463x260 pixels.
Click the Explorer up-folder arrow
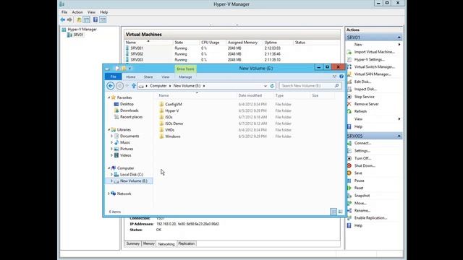pos(134,86)
